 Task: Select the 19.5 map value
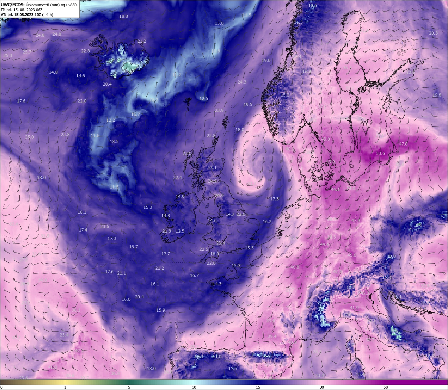point(248,105)
